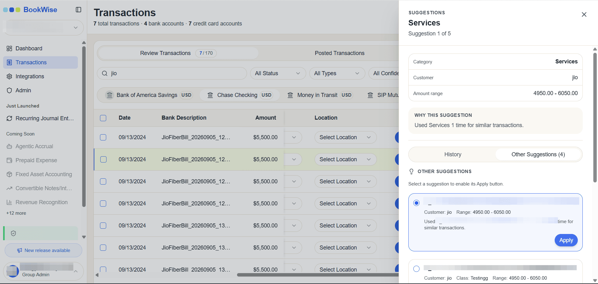Open Integrations gear icon
Viewport: 598px width, 284px height.
coord(9,76)
